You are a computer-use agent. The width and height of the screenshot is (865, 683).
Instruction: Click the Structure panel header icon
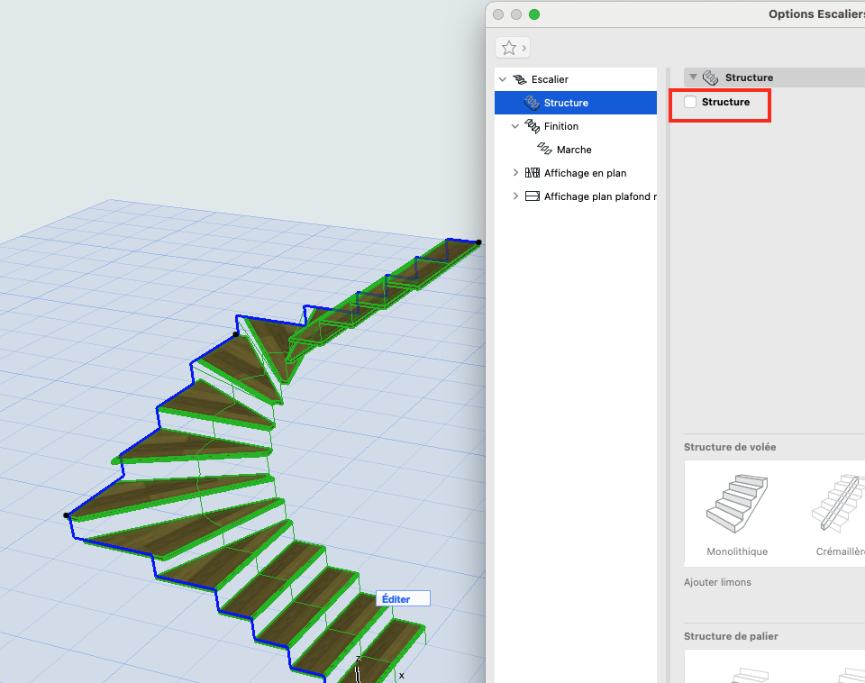pos(711,77)
